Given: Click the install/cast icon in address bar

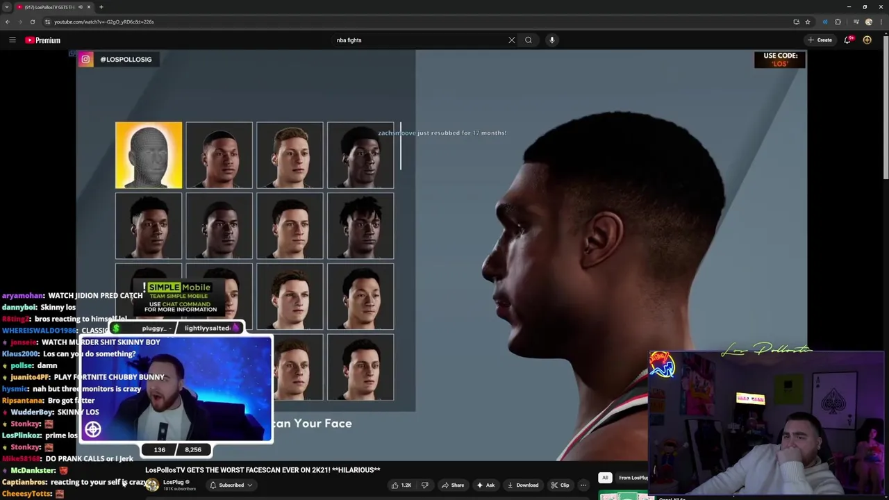Looking at the screenshot, I should [796, 22].
